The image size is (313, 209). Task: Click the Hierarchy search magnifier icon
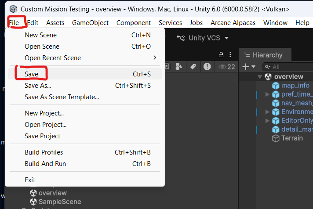[267, 67]
